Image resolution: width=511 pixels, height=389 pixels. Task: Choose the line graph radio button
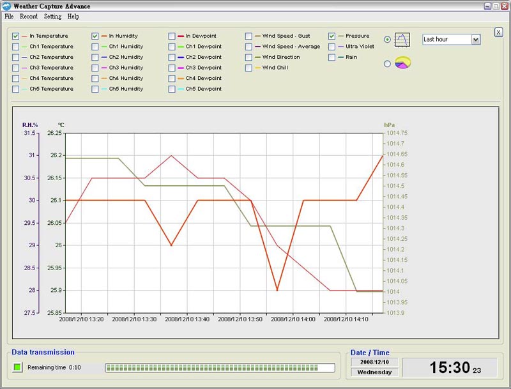coord(387,40)
